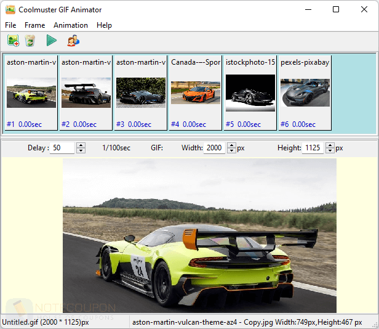Open the Frame menu
This screenshot has width=379, height=329.
click(34, 25)
